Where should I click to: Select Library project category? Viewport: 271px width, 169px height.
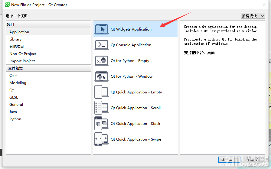pos(48,39)
